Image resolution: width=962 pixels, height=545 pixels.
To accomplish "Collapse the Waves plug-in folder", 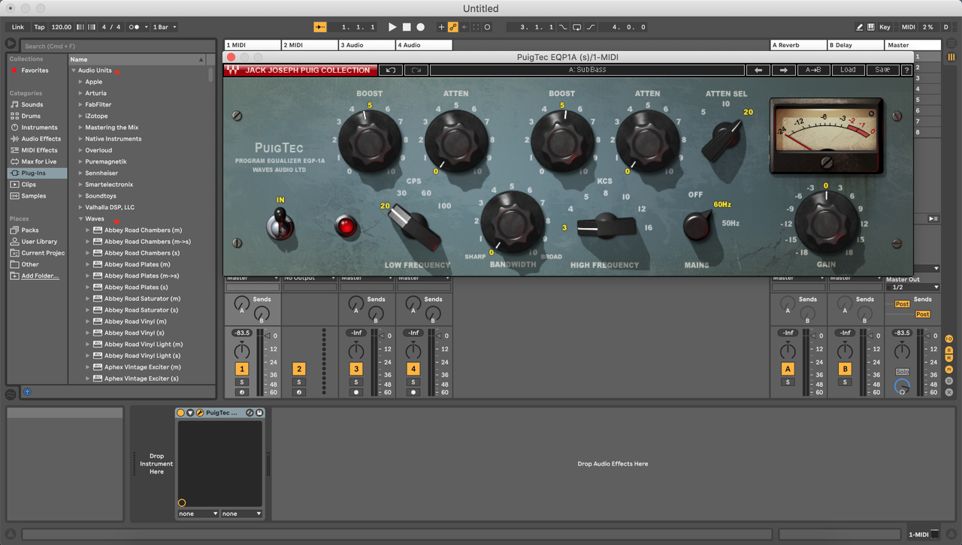I will pos(80,219).
